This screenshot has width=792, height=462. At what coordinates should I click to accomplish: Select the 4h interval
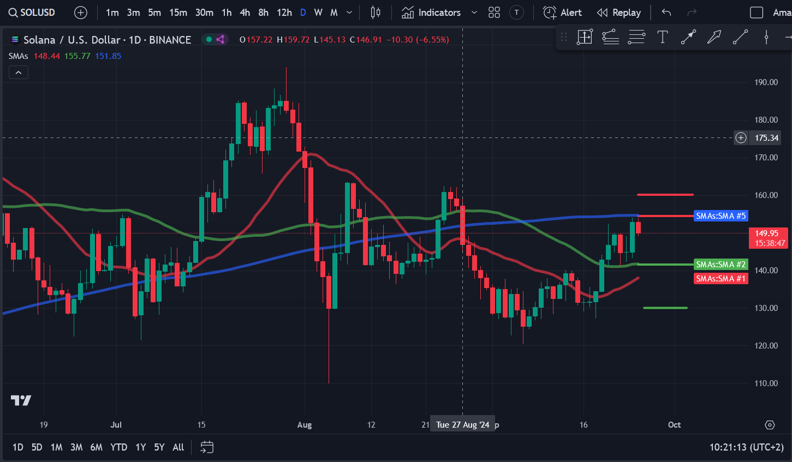tap(245, 13)
